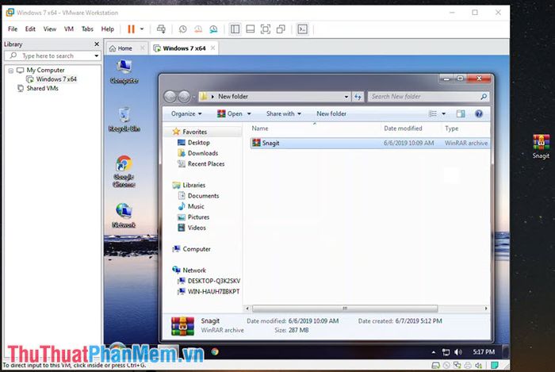Open the Videos library
The height and width of the screenshot is (372, 555).
[x=192, y=228]
